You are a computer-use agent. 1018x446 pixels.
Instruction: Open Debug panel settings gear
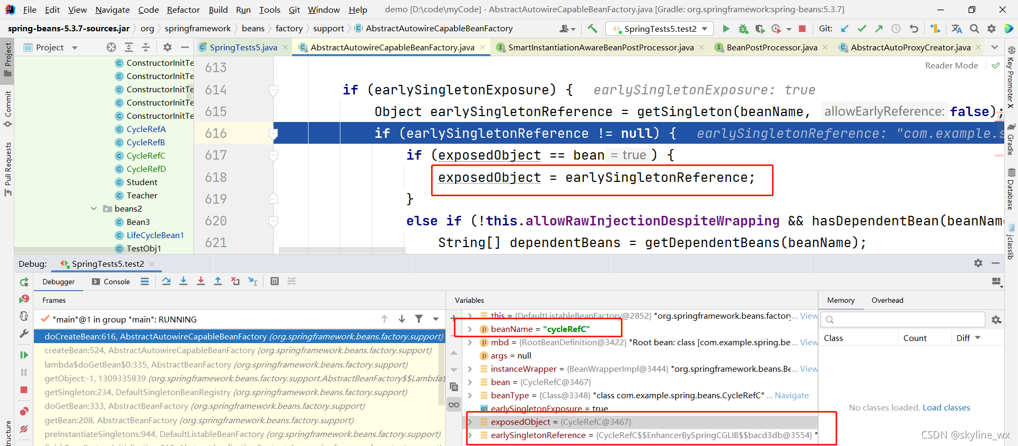pyautogui.click(x=978, y=263)
